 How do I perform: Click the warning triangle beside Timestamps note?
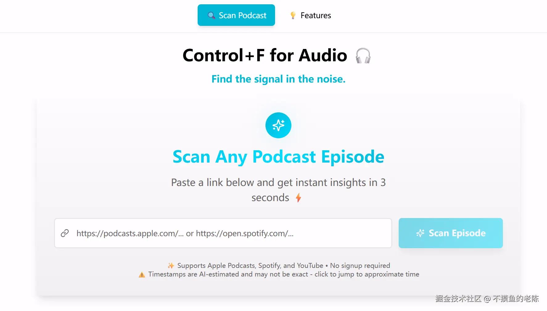pos(142,275)
